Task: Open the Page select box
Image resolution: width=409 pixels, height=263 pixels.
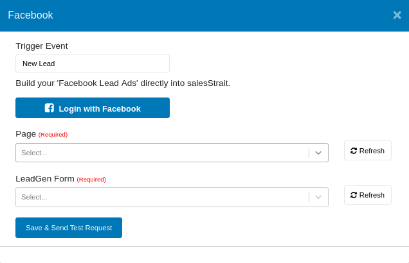Action: pyautogui.click(x=161, y=153)
